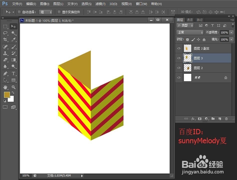The width and height of the screenshot is (237, 180).
Task: Select the Move tool in toolbox
Action: (x=13, y=26)
